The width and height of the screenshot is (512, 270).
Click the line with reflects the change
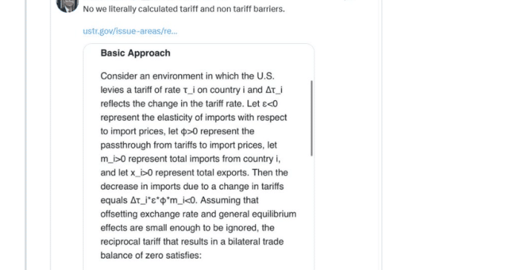189,104
